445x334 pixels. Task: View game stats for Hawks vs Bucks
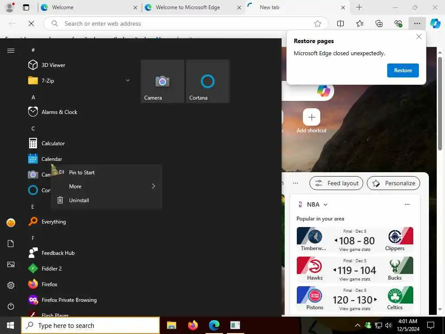click(355, 279)
